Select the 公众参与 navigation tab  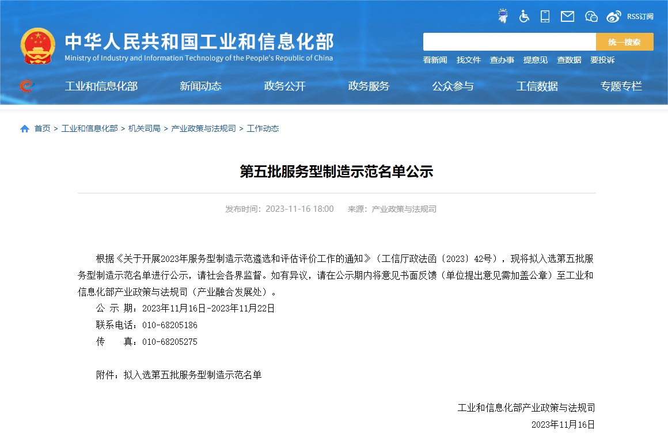(453, 86)
